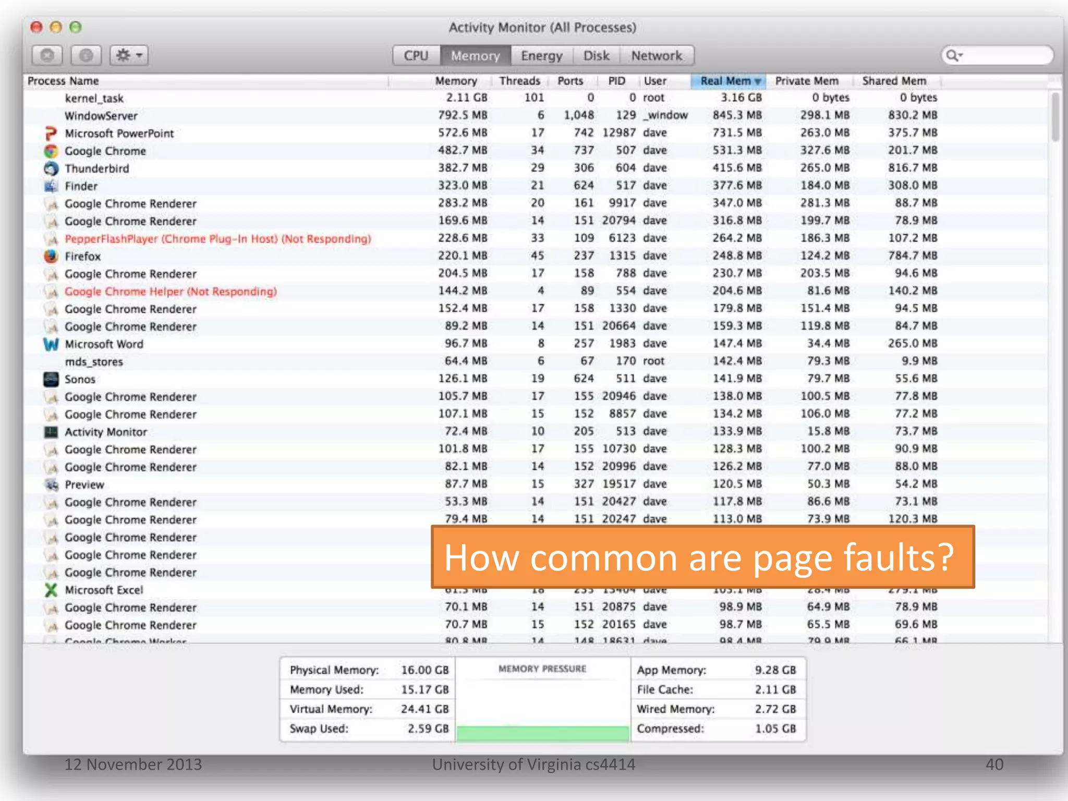The width and height of the screenshot is (1068, 801).
Task: Click the Microsoft PowerPoint icon
Action: click(x=51, y=133)
